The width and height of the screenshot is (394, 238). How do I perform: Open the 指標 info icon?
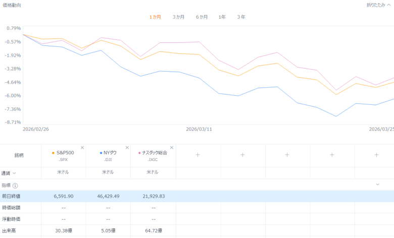[x=15, y=186]
